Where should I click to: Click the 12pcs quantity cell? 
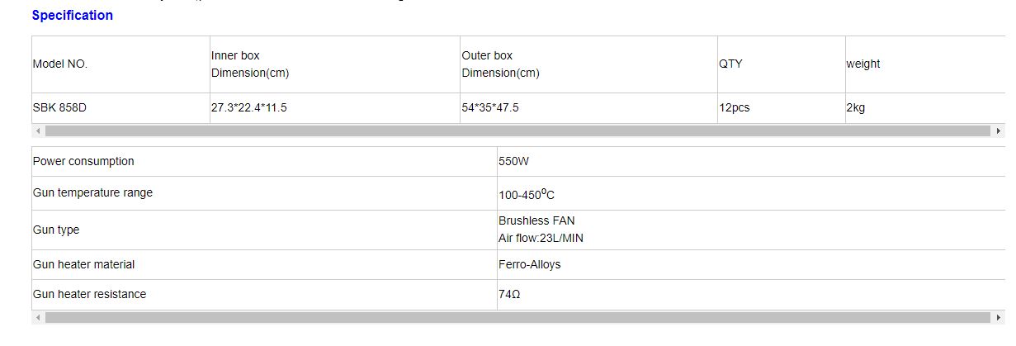781,108
